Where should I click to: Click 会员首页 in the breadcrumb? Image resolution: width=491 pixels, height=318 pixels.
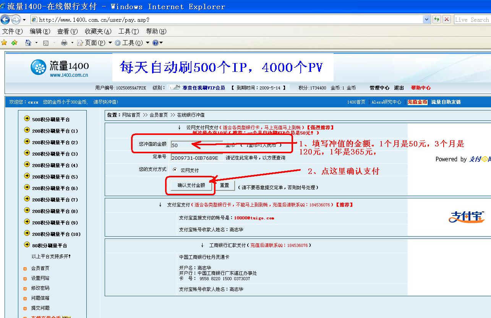[159, 115]
